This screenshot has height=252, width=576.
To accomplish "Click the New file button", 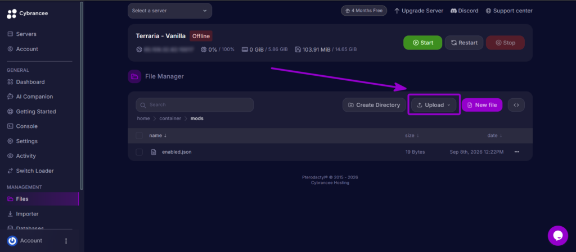I will [x=482, y=105].
